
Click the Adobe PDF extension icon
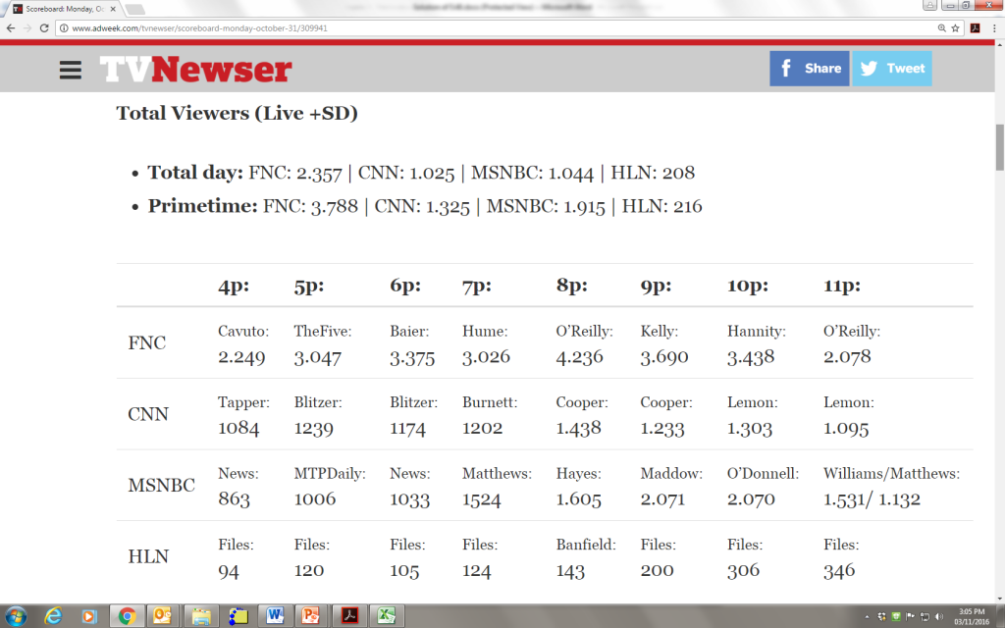[975, 28]
